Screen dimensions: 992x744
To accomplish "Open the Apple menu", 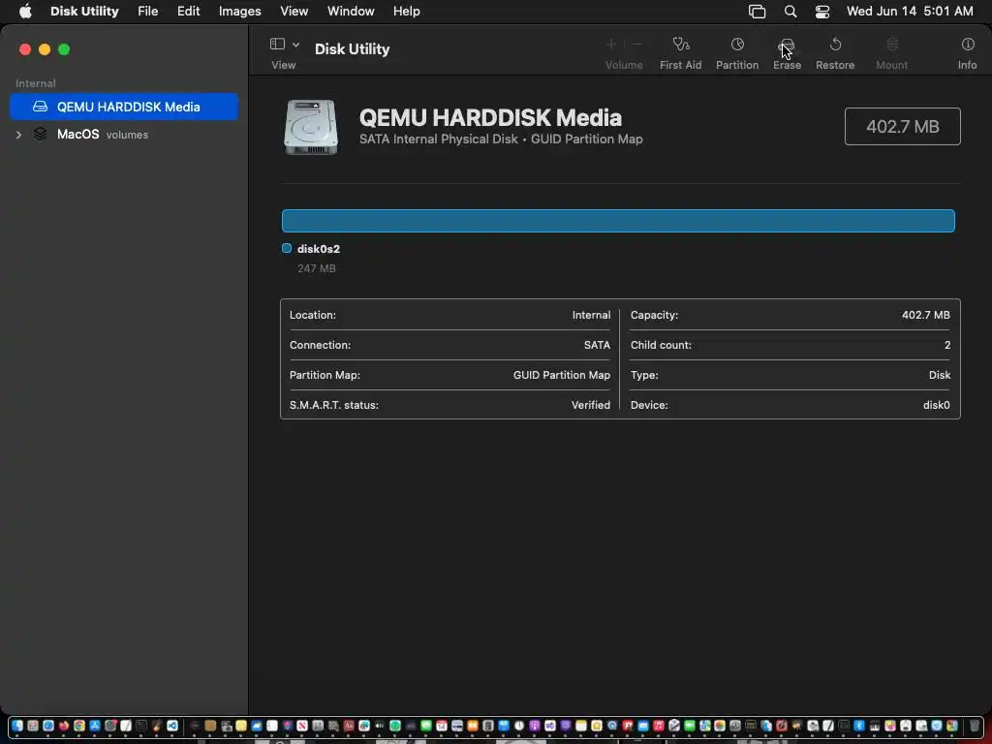I will point(25,11).
